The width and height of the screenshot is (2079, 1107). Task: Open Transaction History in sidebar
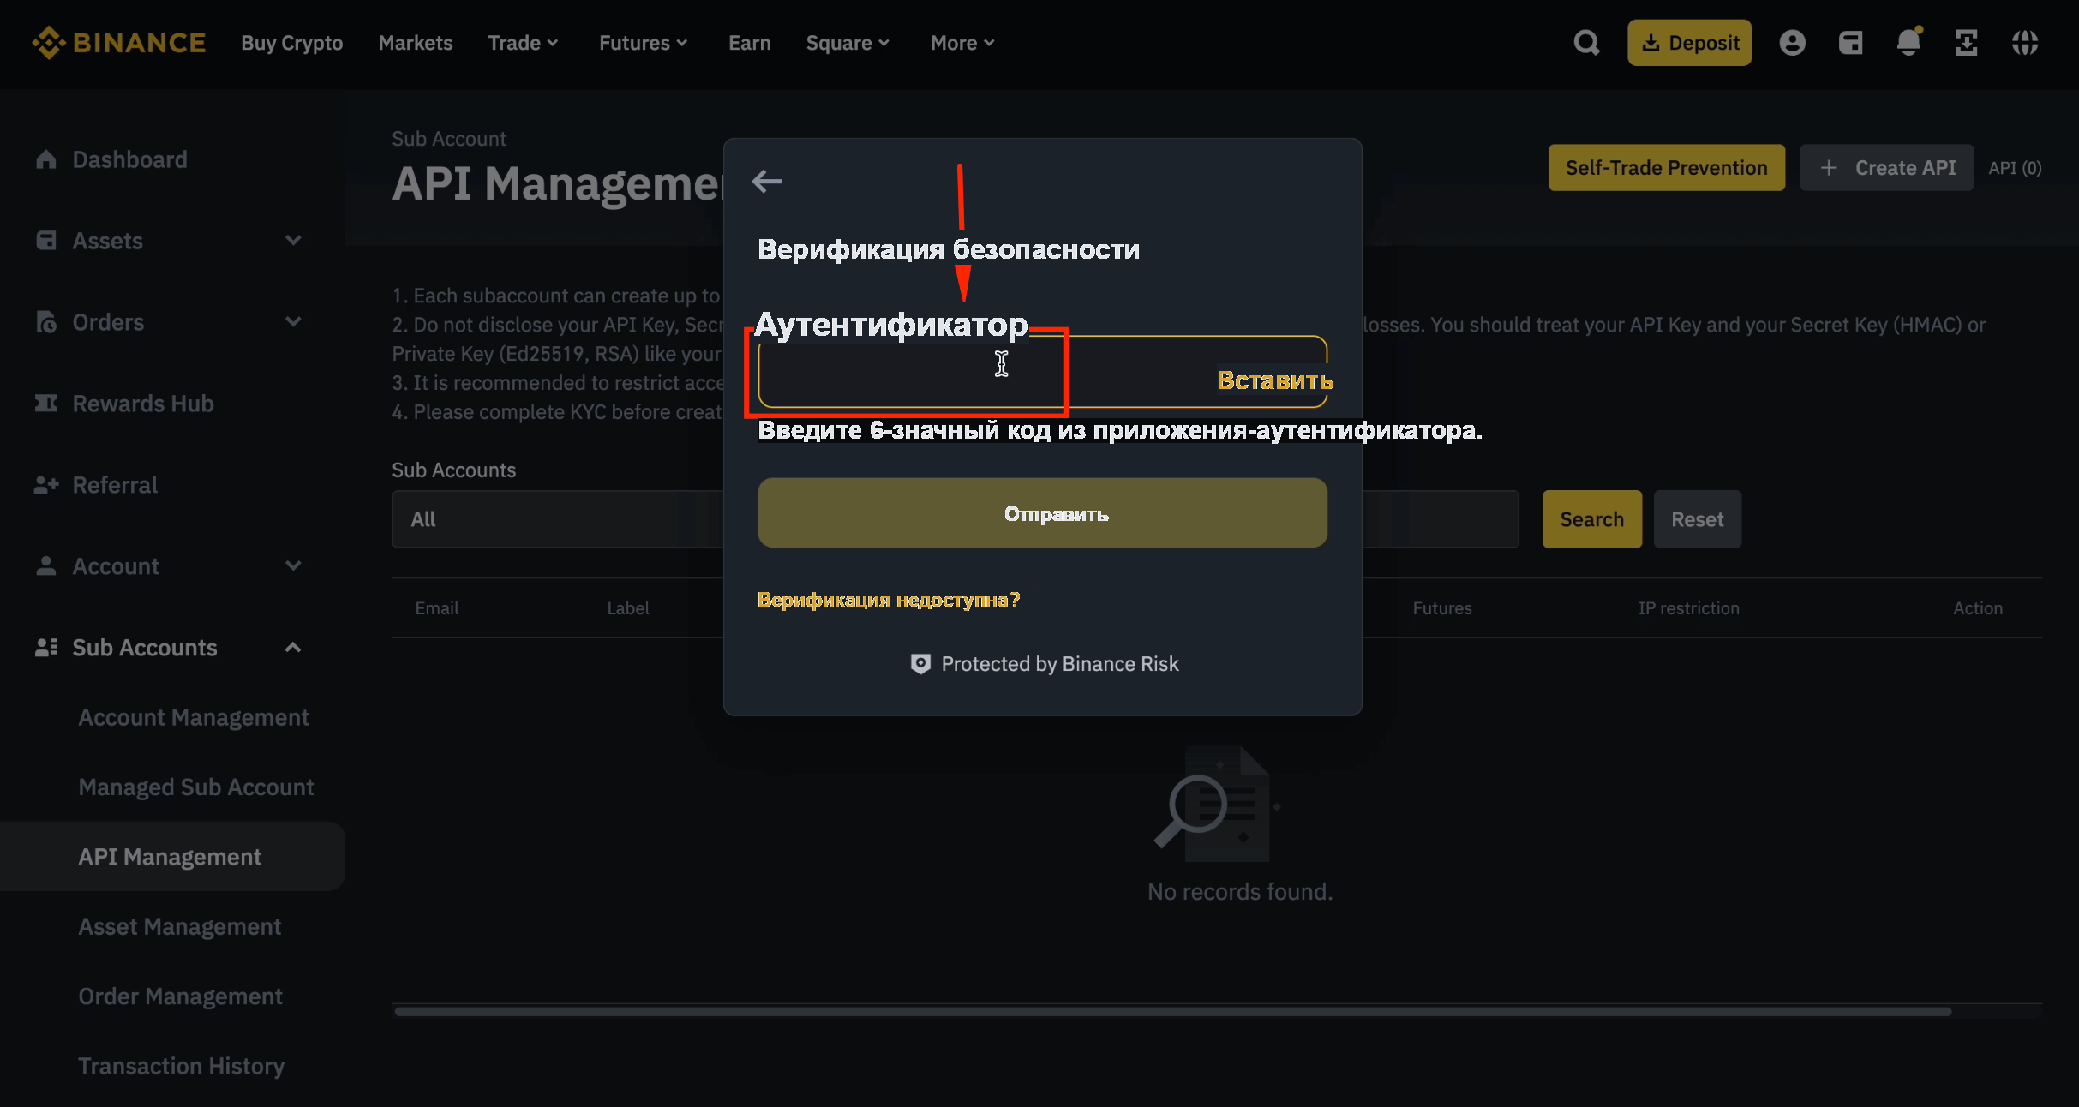(x=182, y=1066)
